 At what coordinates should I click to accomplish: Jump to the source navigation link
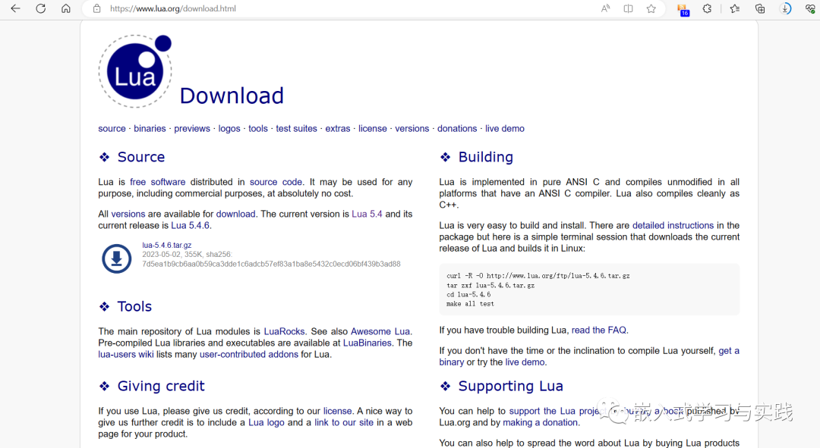(x=112, y=128)
